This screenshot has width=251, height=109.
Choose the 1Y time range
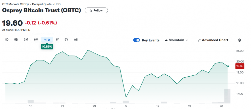[x=57, y=40]
